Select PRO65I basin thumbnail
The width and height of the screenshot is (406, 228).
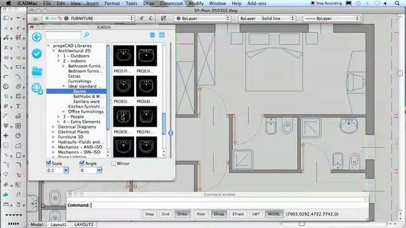pyautogui.click(x=124, y=86)
